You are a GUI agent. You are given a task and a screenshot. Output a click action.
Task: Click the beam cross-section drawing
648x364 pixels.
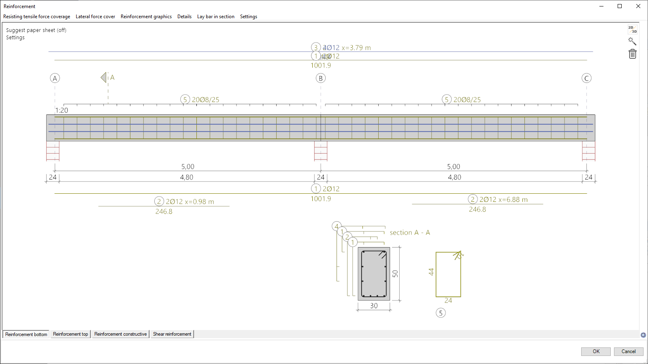(374, 274)
